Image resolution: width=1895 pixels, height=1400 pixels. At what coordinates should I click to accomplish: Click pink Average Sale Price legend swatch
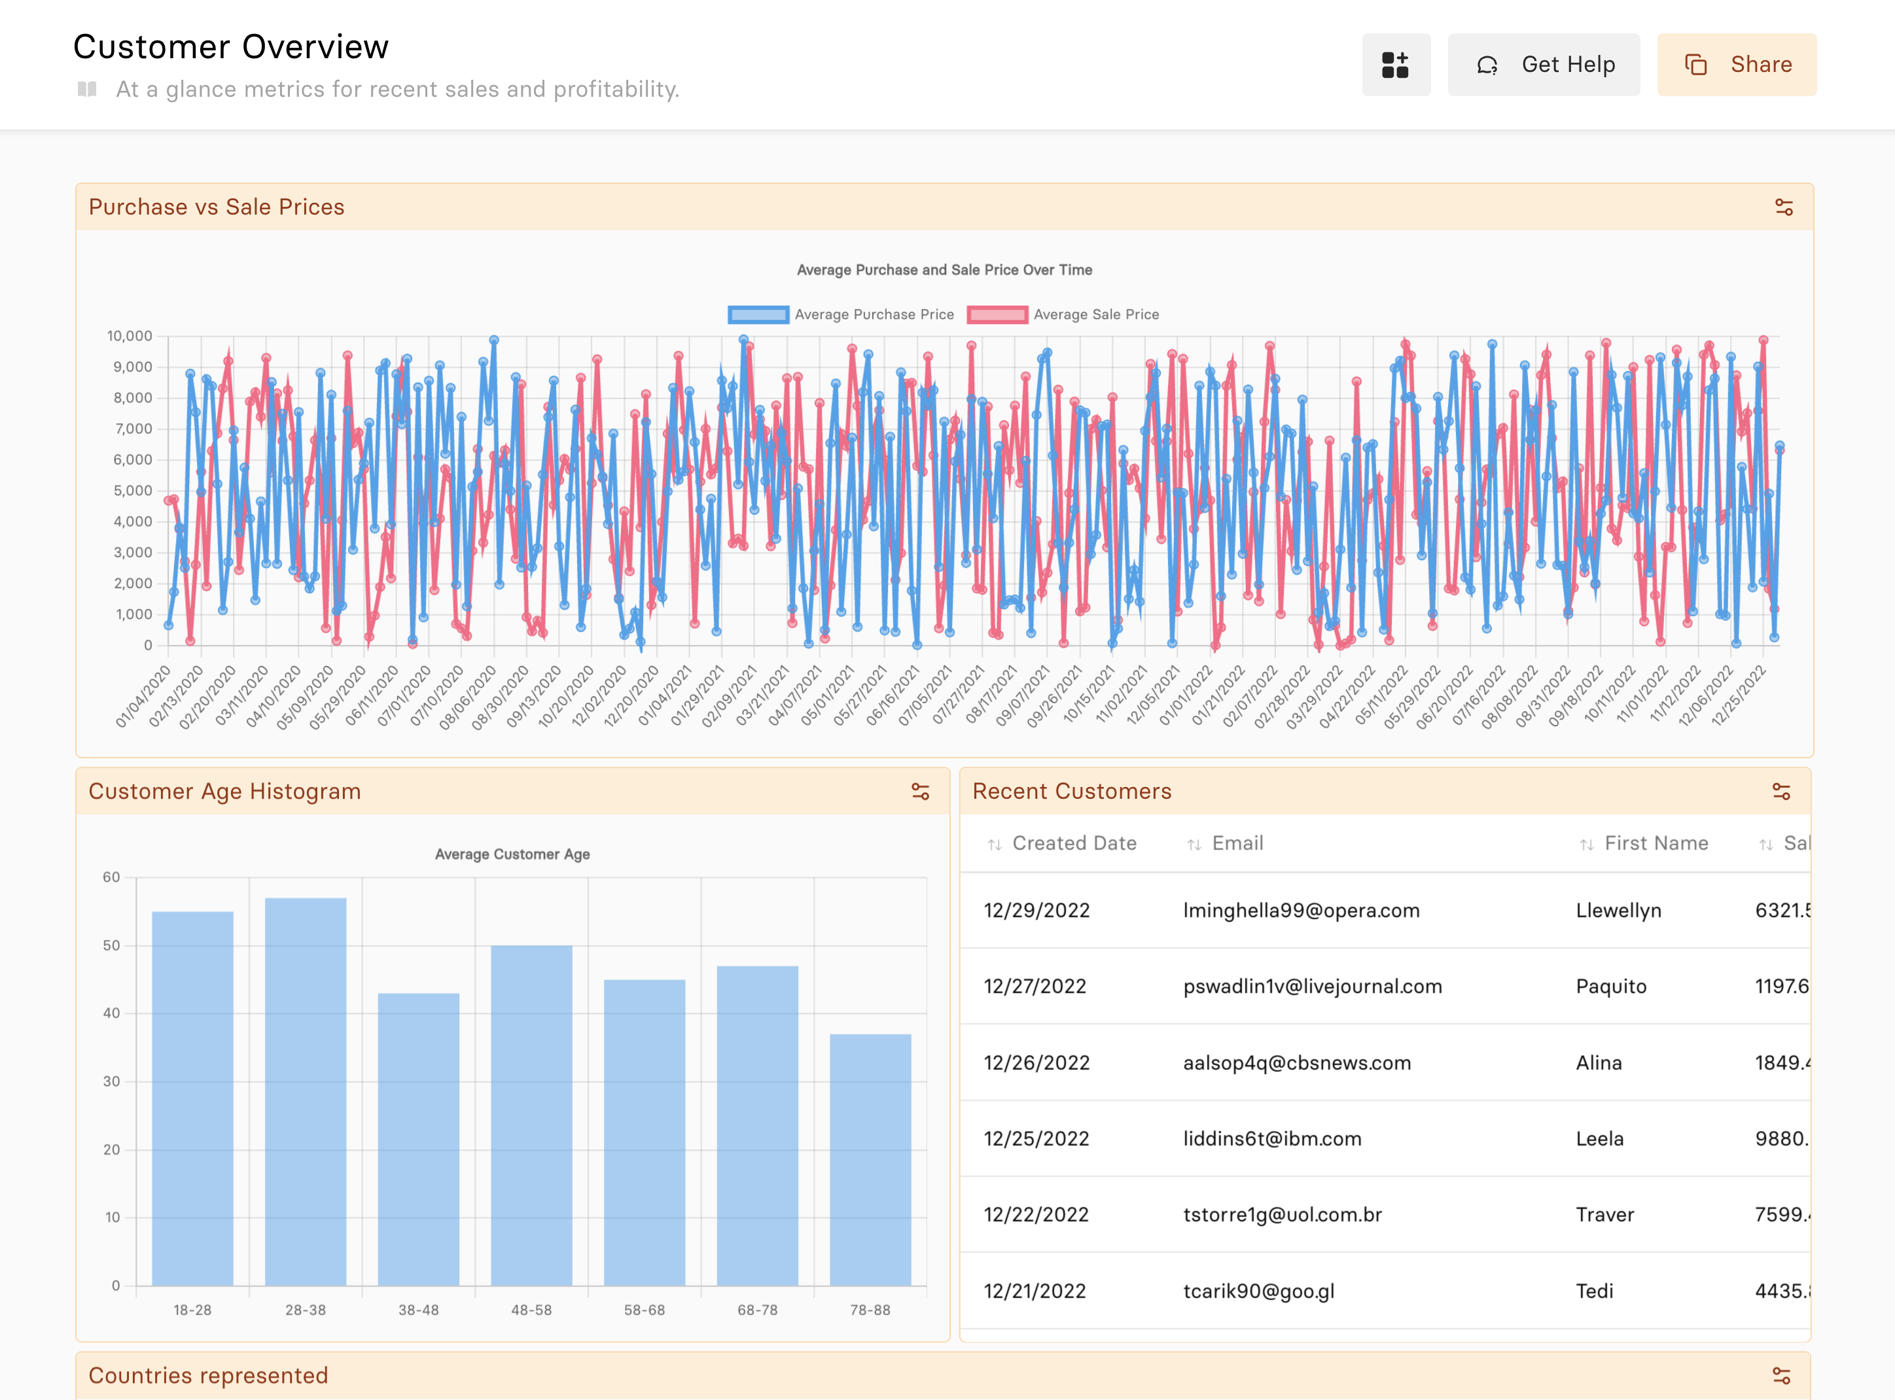point(997,315)
